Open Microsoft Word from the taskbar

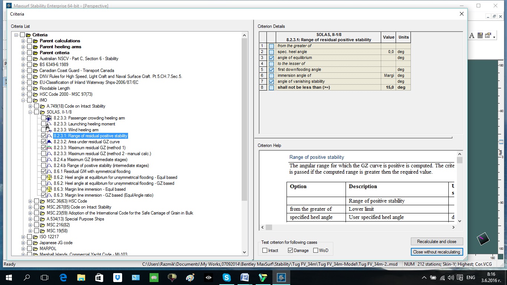pyautogui.click(x=245, y=278)
